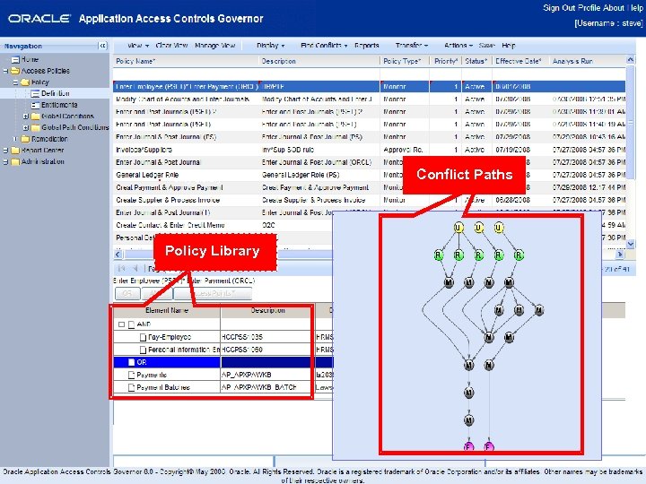Toggle the Report Center tree expander

pyautogui.click(x=5, y=151)
